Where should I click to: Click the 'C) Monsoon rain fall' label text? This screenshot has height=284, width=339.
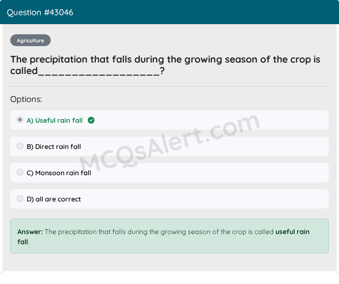coord(59,173)
